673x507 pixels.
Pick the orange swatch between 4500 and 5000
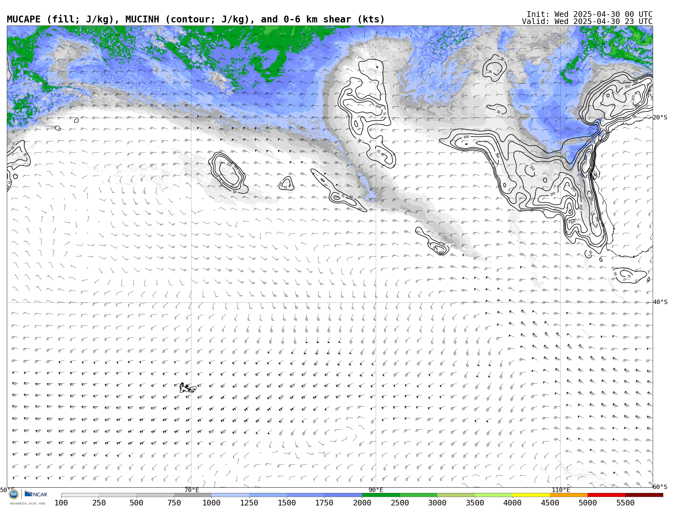pos(569,495)
